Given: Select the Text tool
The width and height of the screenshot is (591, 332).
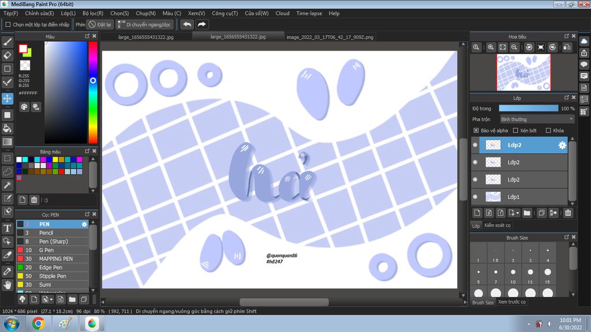Looking at the screenshot, I should coord(7,228).
